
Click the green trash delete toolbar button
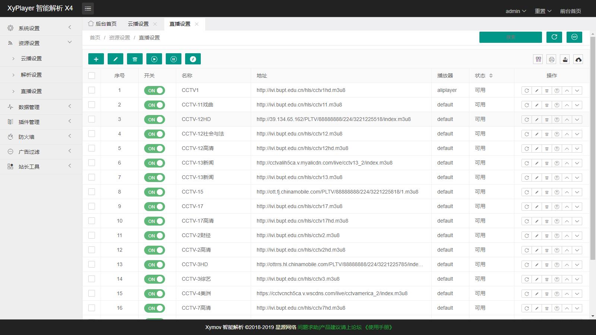click(x=135, y=59)
